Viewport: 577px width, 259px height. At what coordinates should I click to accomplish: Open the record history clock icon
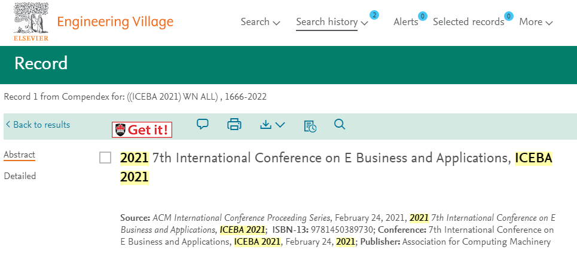pyautogui.click(x=310, y=125)
